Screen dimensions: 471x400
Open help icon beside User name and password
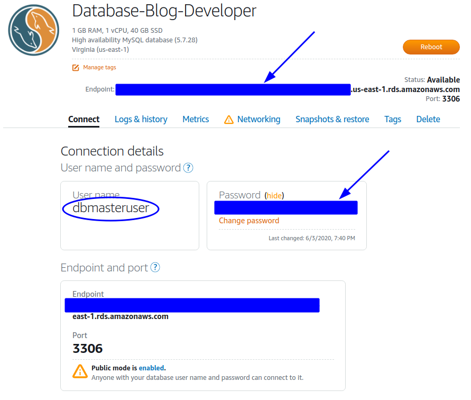(188, 168)
